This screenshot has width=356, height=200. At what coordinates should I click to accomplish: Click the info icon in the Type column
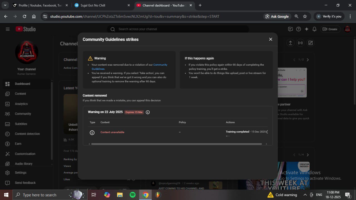pyautogui.click(x=92, y=133)
